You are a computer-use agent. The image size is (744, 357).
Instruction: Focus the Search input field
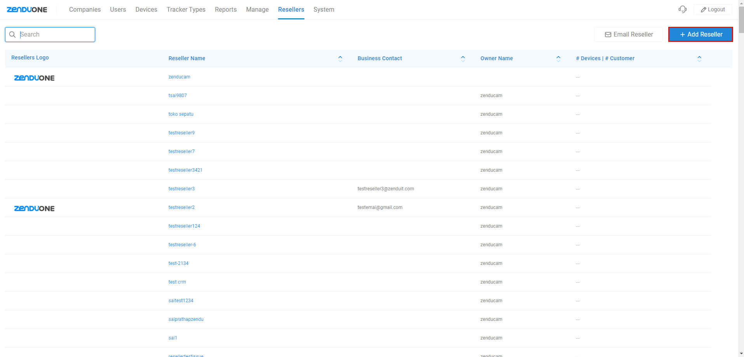pos(56,35)
